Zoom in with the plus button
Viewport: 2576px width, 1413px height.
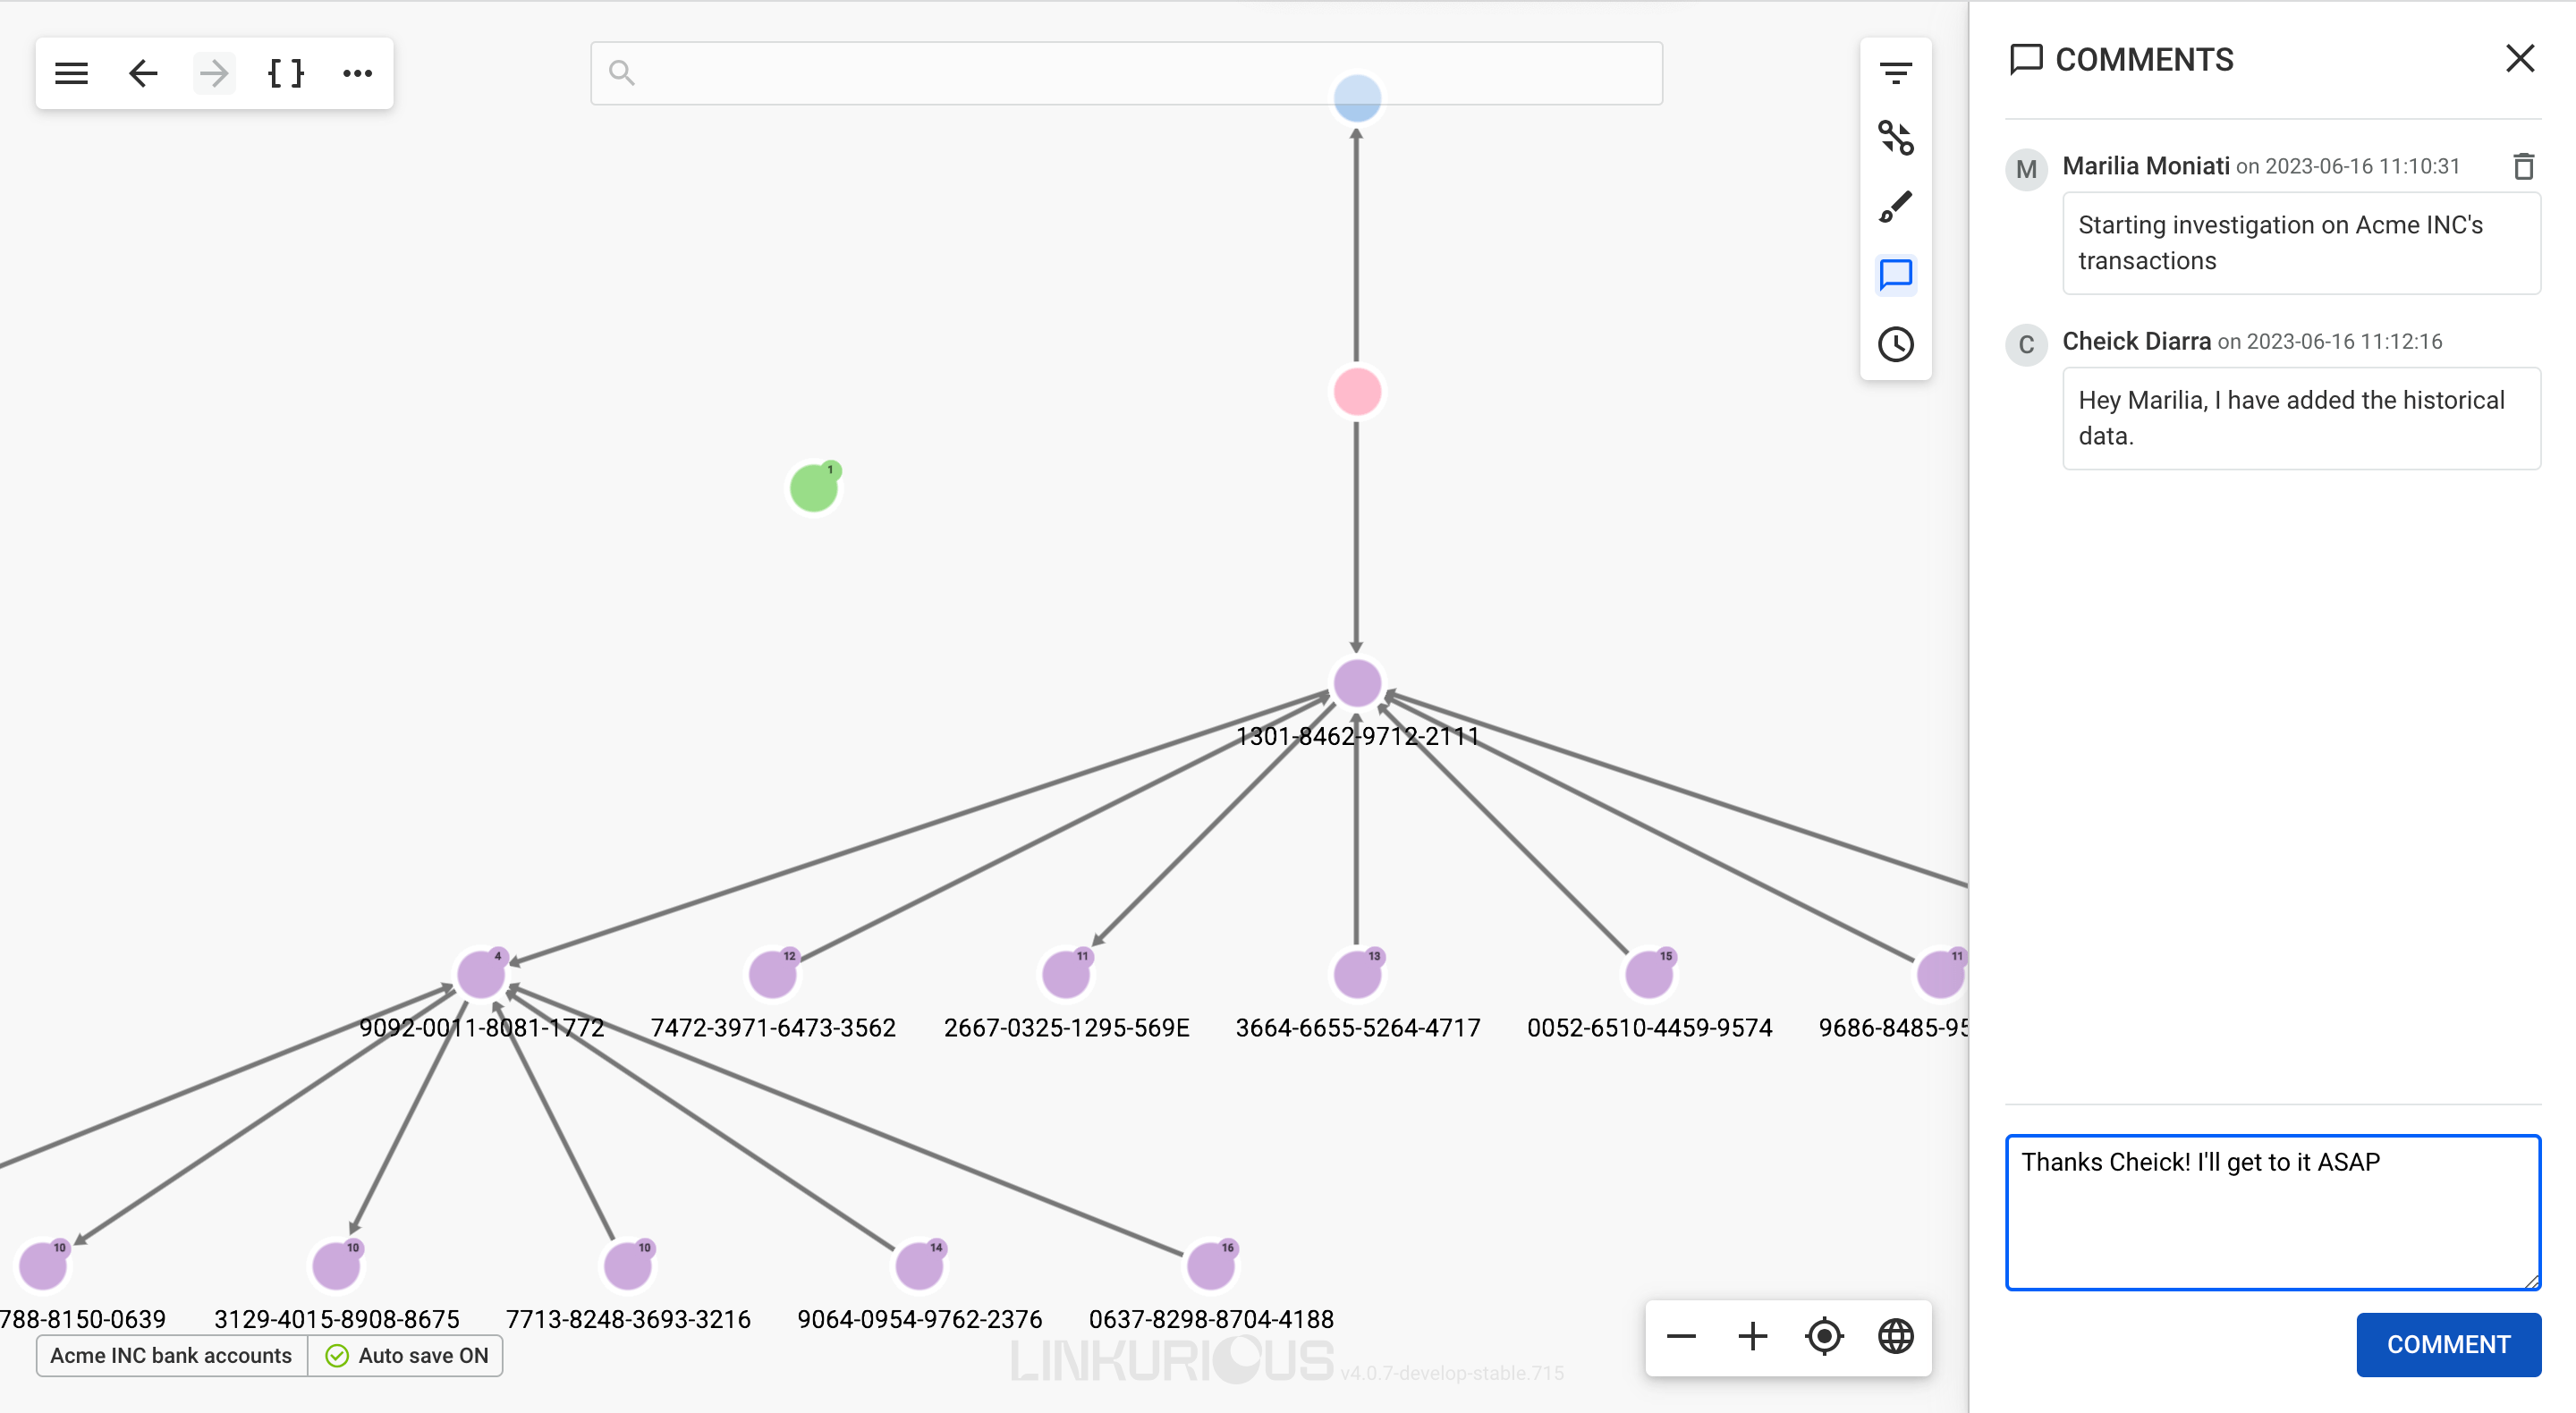point(1752,1336)
